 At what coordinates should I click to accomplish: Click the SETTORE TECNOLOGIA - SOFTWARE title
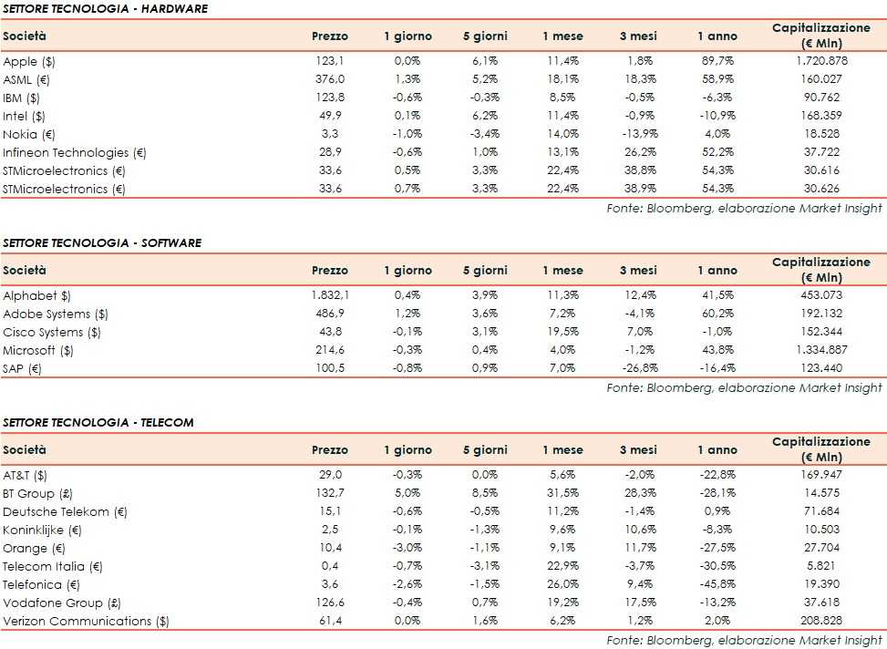tap(102, 243)
